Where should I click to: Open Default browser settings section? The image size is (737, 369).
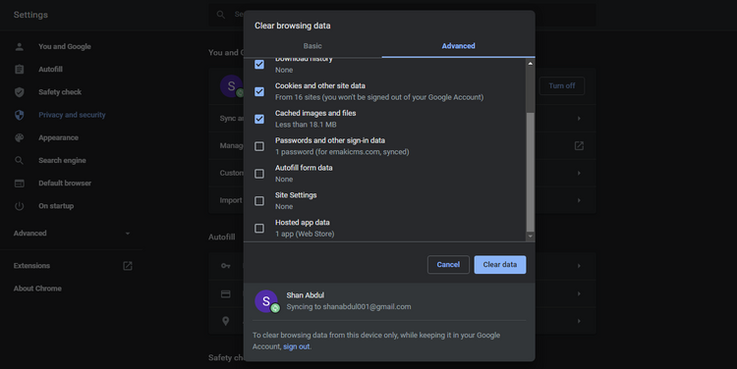click(65, 184)
